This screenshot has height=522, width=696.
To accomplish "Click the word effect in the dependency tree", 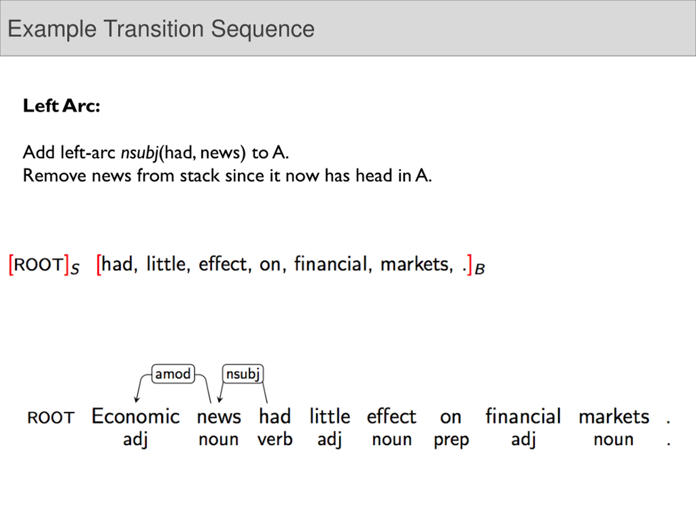I will coord(392,416).
